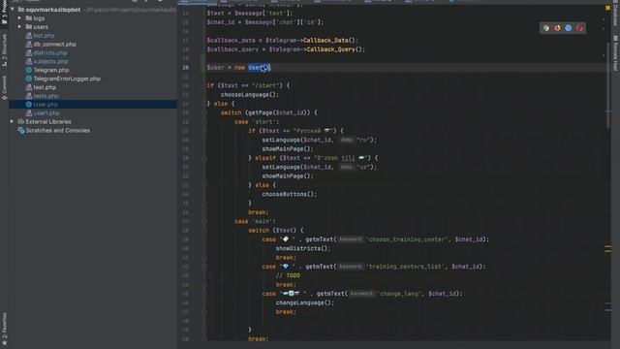Screen dimensions: 620x349
Task: Click the yellow inspection warning indicator
Action: (x=607, y=8)
